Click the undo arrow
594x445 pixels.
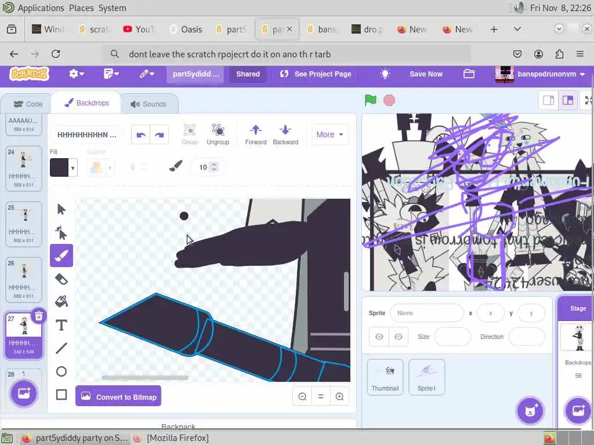[141, 134]
